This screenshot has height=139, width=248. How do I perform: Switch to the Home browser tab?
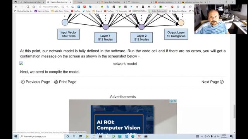coord(86,2)
